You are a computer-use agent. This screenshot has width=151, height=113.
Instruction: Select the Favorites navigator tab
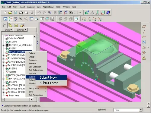click(x=16, y=25)
